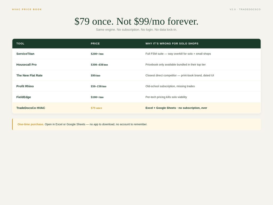This screenshot has width=273, height=205.
Task: Click the TOOL column header
Action: (x=20, y=44)
